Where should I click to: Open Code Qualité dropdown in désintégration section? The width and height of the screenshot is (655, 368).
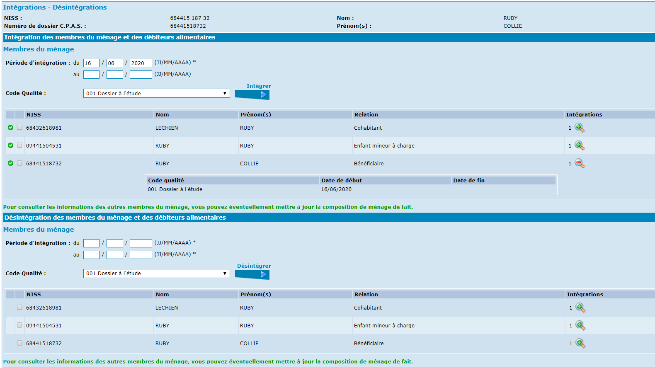coord(157,274)
